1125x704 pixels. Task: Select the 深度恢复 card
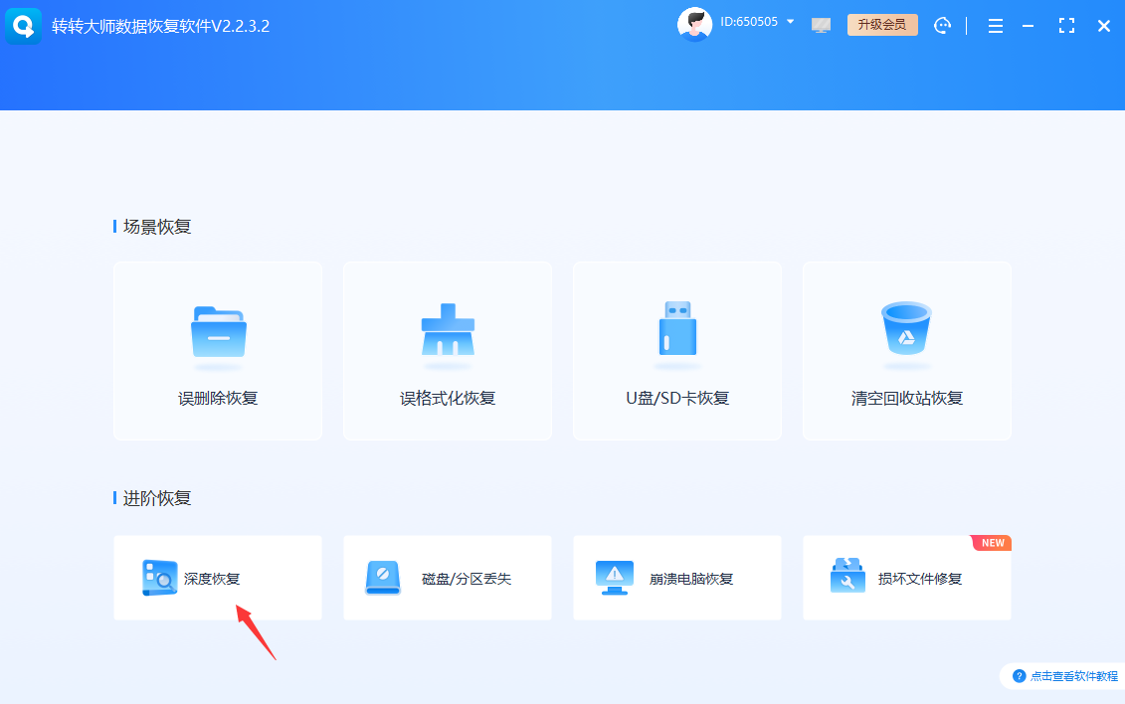point(218,578)
